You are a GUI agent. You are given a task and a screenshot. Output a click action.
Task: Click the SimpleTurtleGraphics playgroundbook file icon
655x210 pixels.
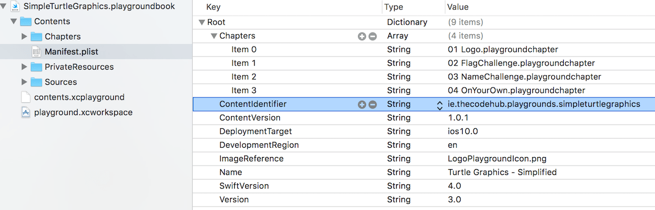pos(15,7)
